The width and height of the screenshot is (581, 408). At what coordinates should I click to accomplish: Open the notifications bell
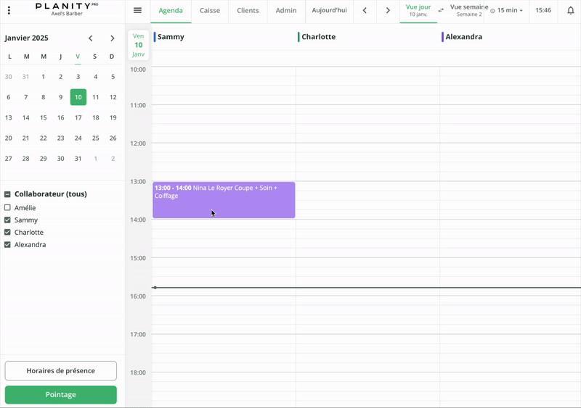point(570,11)
